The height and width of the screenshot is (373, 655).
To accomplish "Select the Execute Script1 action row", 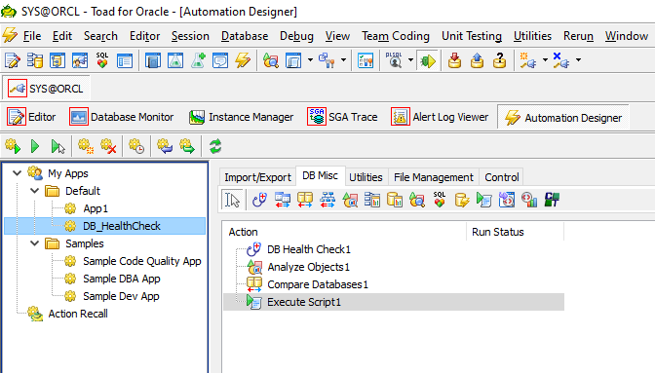I will click(394, 302).
